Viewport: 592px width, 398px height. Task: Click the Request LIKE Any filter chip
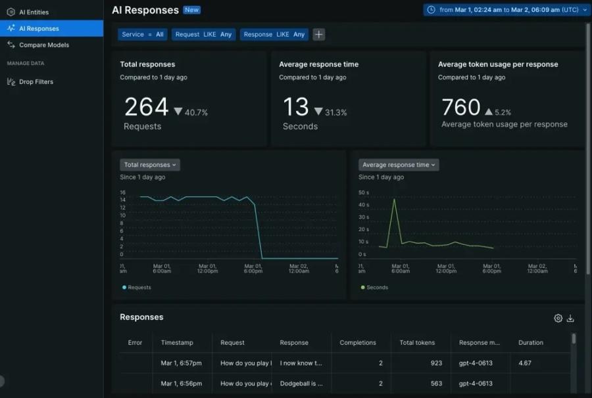tap(203, 34)
